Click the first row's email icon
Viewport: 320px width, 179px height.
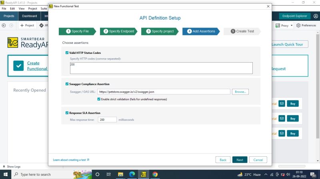tap(282, 104)
